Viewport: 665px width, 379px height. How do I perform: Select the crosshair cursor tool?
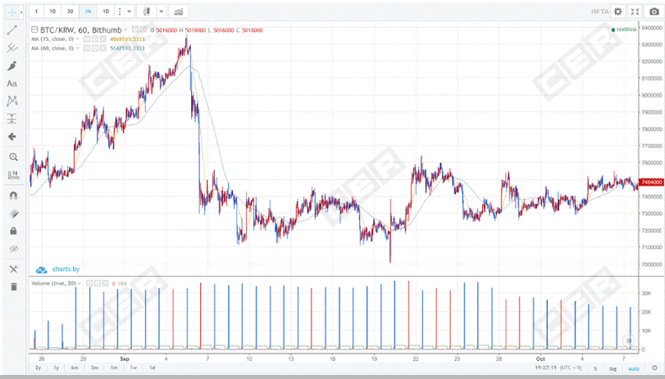click(10, 12)
